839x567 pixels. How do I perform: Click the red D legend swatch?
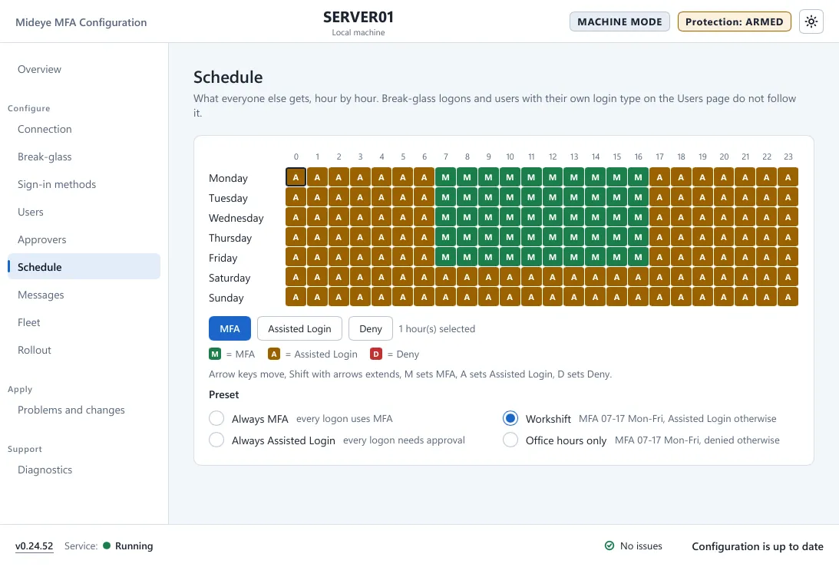[376, 354]
